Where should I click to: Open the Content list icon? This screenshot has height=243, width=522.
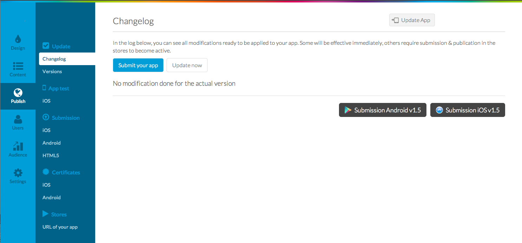(x=18, y=66)
